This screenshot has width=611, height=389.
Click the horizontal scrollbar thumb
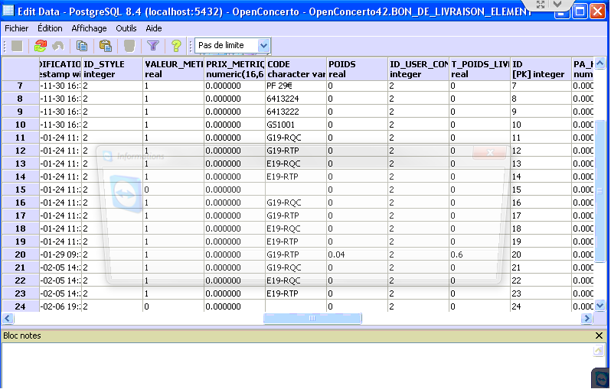coord(312,319)
